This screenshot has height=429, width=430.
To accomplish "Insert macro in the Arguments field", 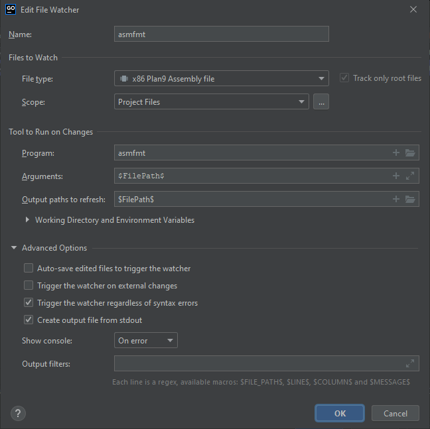I will coord(395,176).
